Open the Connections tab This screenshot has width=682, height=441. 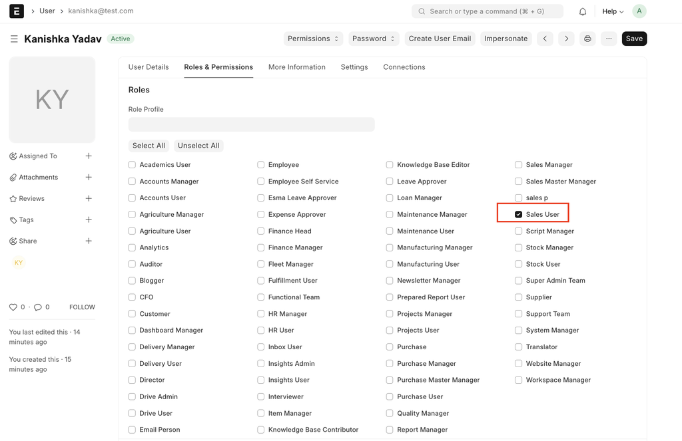(x=404, y=67)
